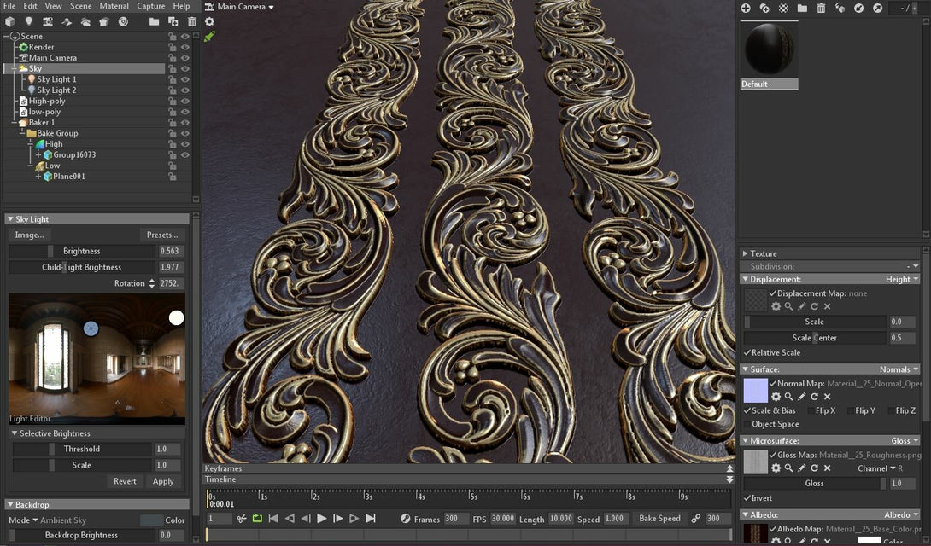The width and height of the screenshot is (931, 546).
Task: Click the green rocket icon in viewport
Action: pos(209,37)
